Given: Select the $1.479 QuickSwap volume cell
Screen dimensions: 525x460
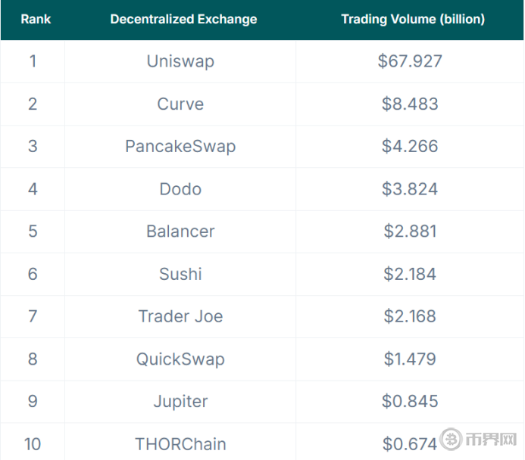Looking at the screenshot, I should (410, 359).
